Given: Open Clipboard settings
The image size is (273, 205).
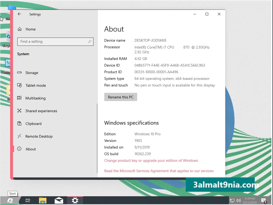Looking at the screenshot, I should click(x=55, y=123).
